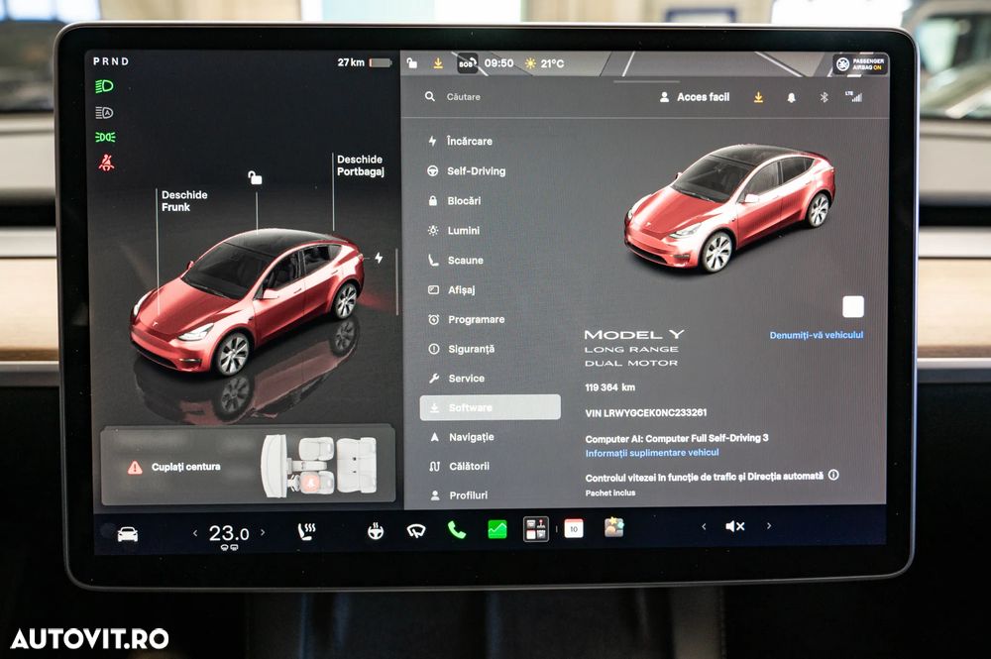The width and height of the screenshot is (991, 659).
Task: Tap the status bar software download icon
Action: pos(438,63)
